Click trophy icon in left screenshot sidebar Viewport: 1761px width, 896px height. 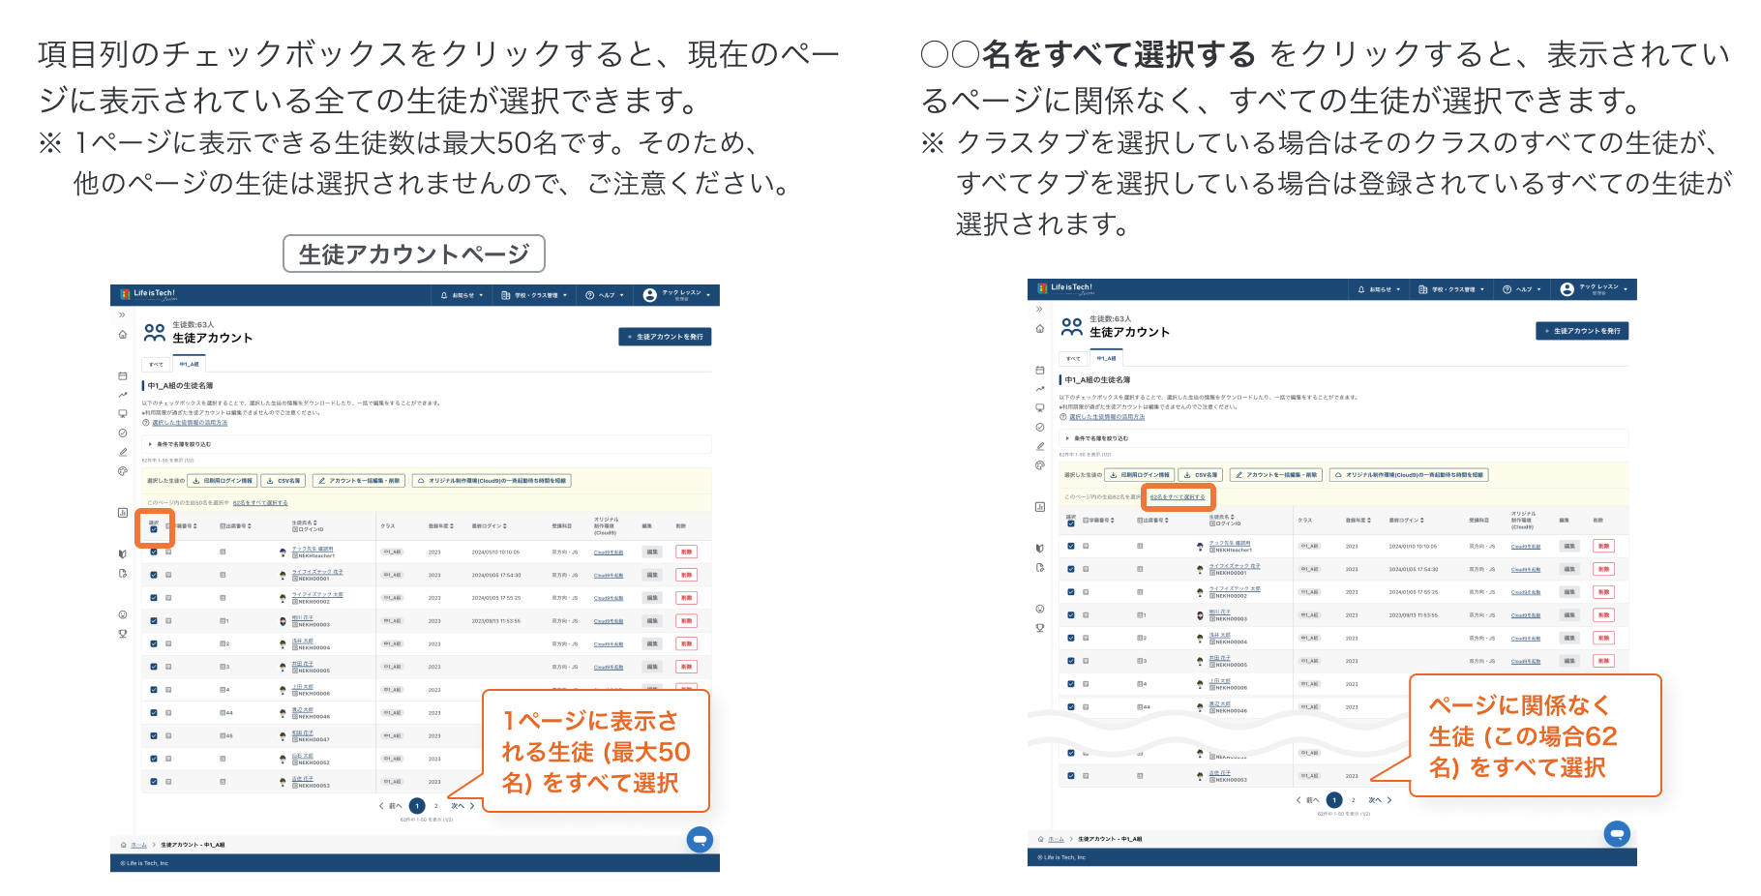123,634
